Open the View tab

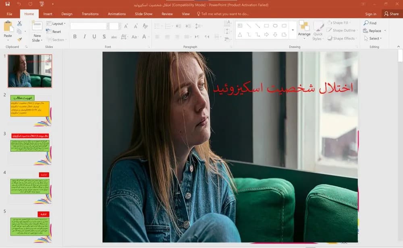point(185,14)
